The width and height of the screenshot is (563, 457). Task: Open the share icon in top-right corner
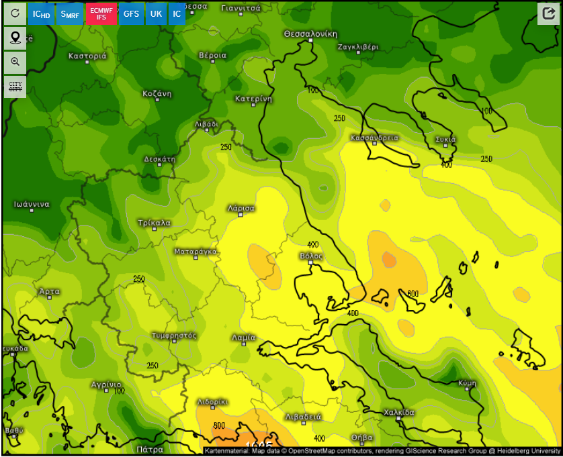point(548,13)
